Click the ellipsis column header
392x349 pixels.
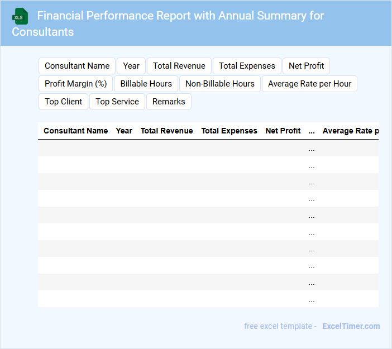tap(312, 131)
